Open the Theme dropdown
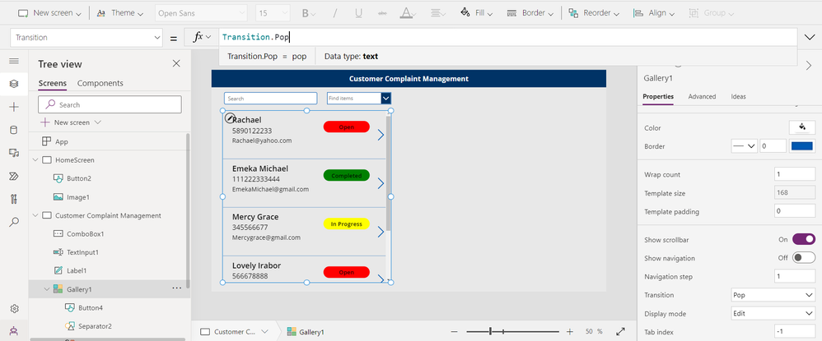The width and height of the screenshot is (822, 341). 120,13
